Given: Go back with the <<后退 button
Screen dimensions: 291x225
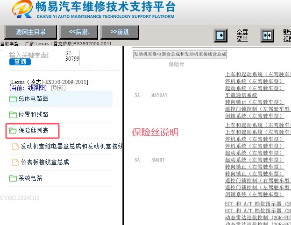Looking at the screenshot, I should click(78, 32).
